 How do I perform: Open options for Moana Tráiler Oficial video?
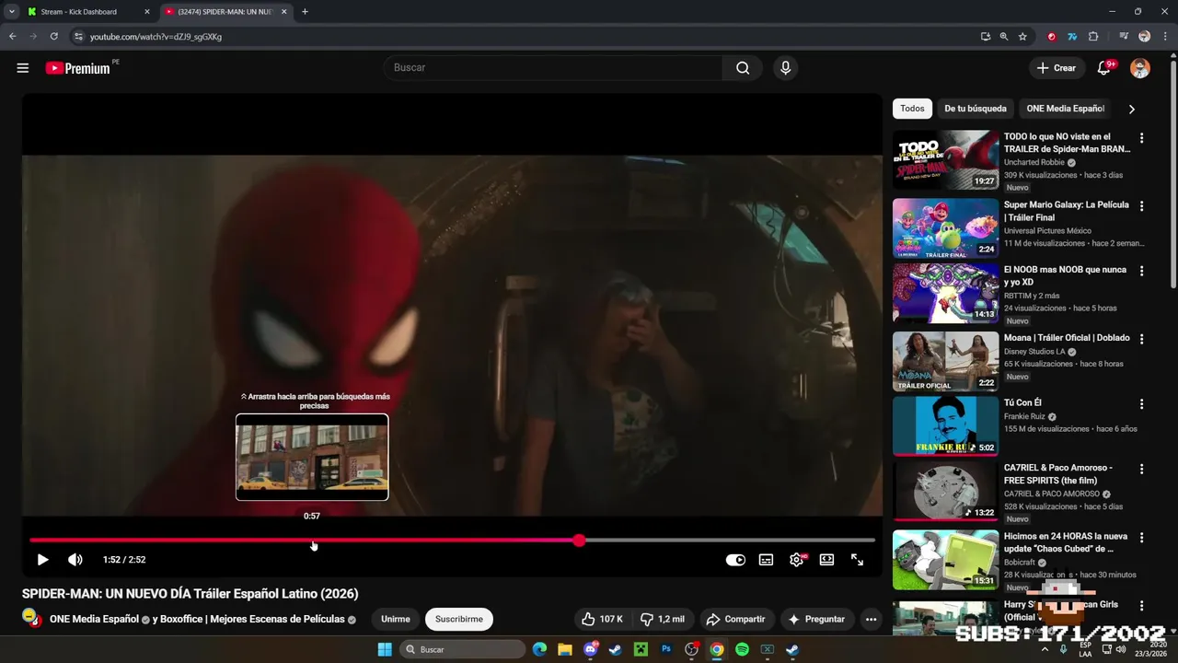(1142, 339)
